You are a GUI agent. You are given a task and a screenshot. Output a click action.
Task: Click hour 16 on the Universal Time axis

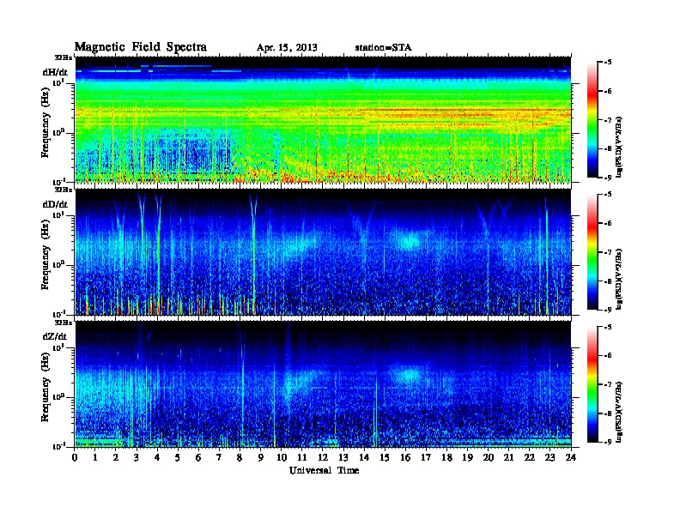pos(405,457)
